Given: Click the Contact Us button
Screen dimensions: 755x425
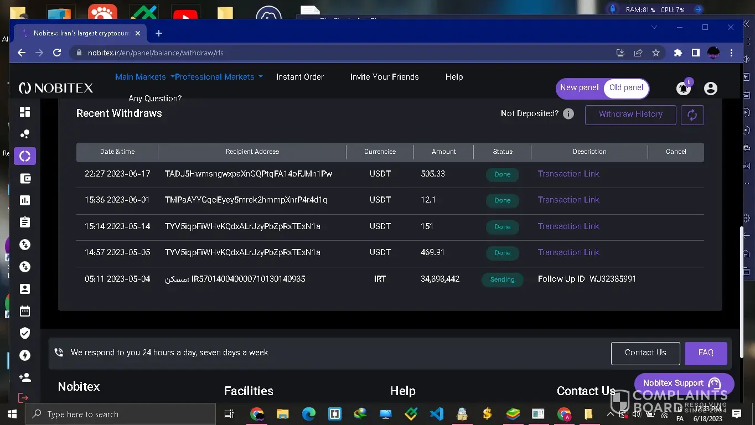Looking at the screenshot, I should coord(645,353).
